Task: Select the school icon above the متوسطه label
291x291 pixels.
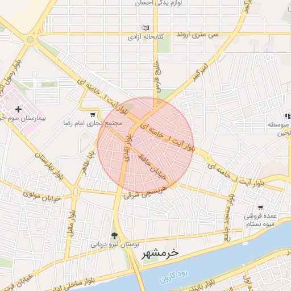Action: click(288, 116)
